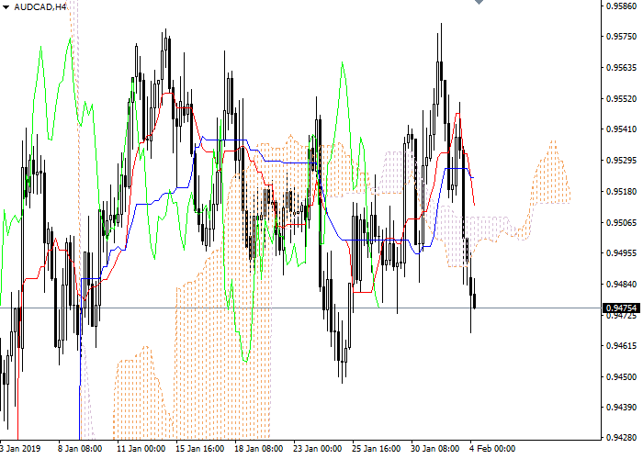Click the 4 Feb 00:00 time label
Screen dimensions: 643x459
pyautogui.click(x=492, y=449)
